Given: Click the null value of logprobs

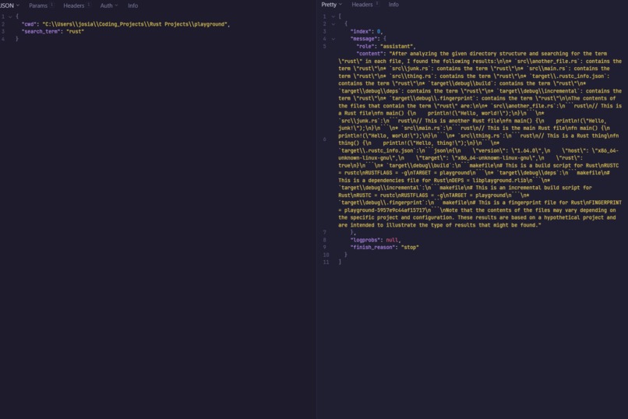Looking at the screenshot, I should tap(392, 240).
